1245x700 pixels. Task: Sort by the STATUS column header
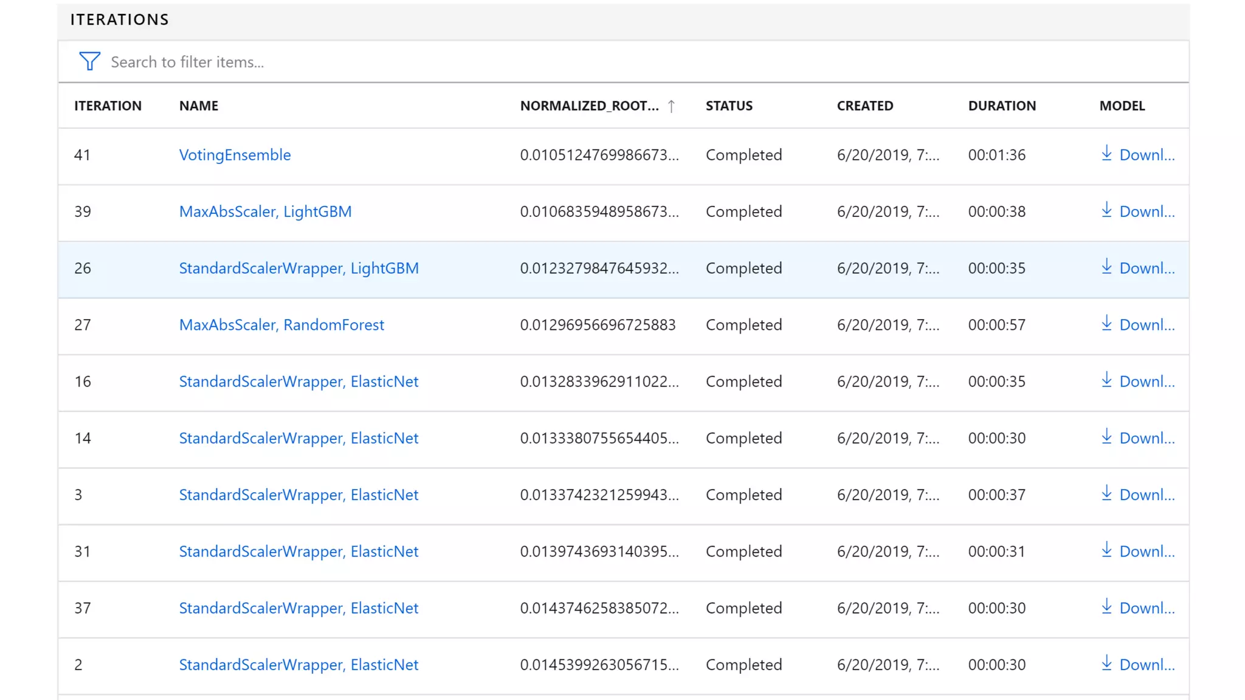tap(729, 106)
